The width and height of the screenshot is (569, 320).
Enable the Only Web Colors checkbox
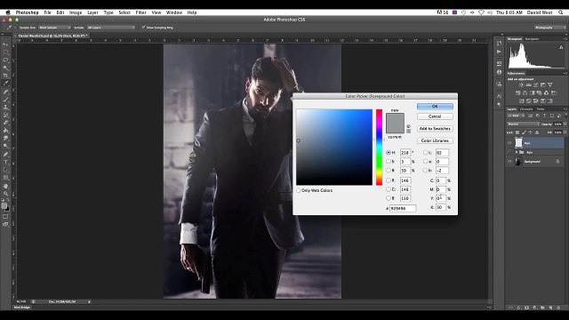299,190
